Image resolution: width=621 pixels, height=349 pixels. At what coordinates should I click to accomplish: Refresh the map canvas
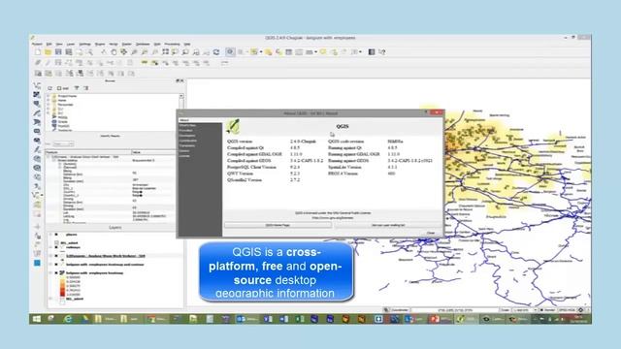tap(216, 52)
